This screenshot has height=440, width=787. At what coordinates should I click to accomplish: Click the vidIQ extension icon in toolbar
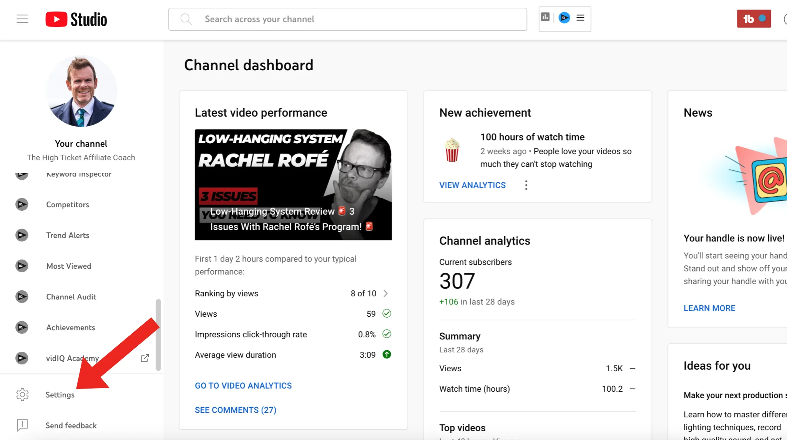564,18
